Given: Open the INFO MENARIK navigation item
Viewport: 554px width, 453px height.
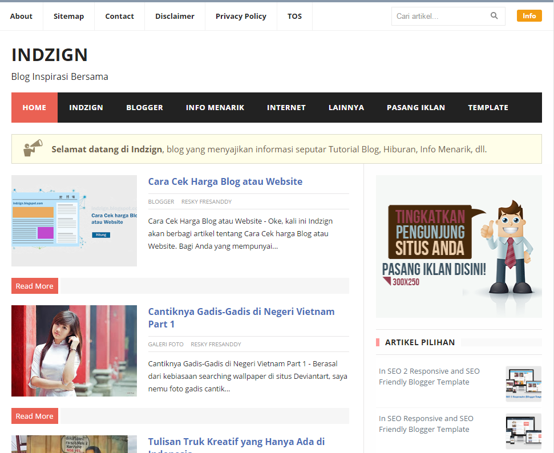Looking at the screenshot, I should [215, 107].
